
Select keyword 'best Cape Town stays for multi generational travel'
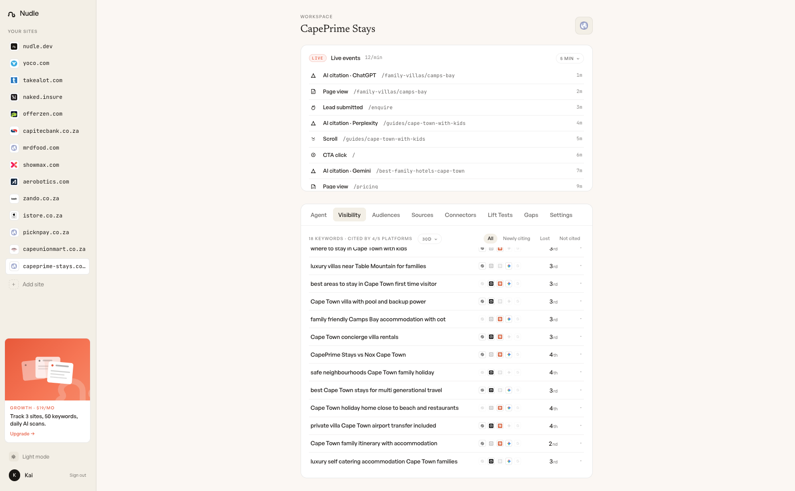point(376,390)
